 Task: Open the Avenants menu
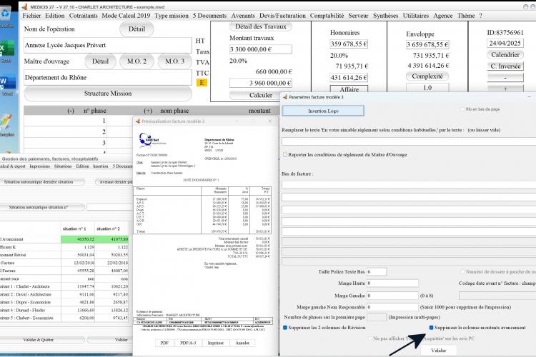[x=243, y=16]
